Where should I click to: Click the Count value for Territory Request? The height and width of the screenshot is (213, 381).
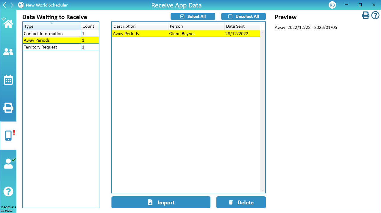tap(90, 47)
